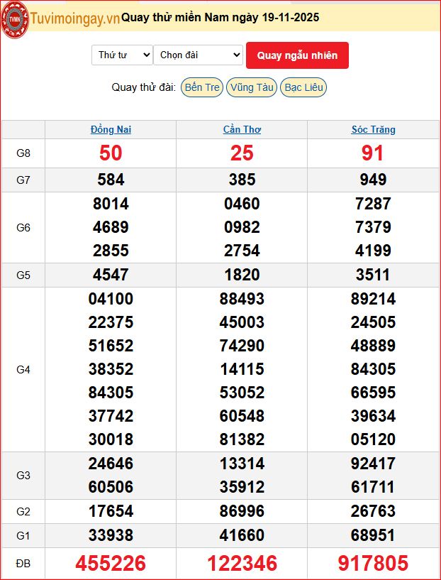Visit the Sóc Trăng column header link

[373, 130]
